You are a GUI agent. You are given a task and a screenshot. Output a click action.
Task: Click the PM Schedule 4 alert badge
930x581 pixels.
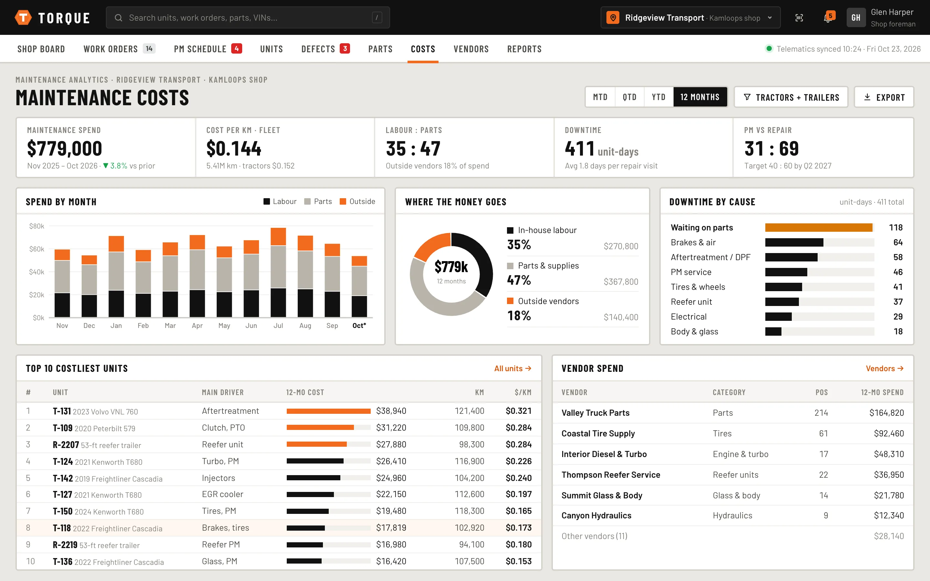(237, 49)
